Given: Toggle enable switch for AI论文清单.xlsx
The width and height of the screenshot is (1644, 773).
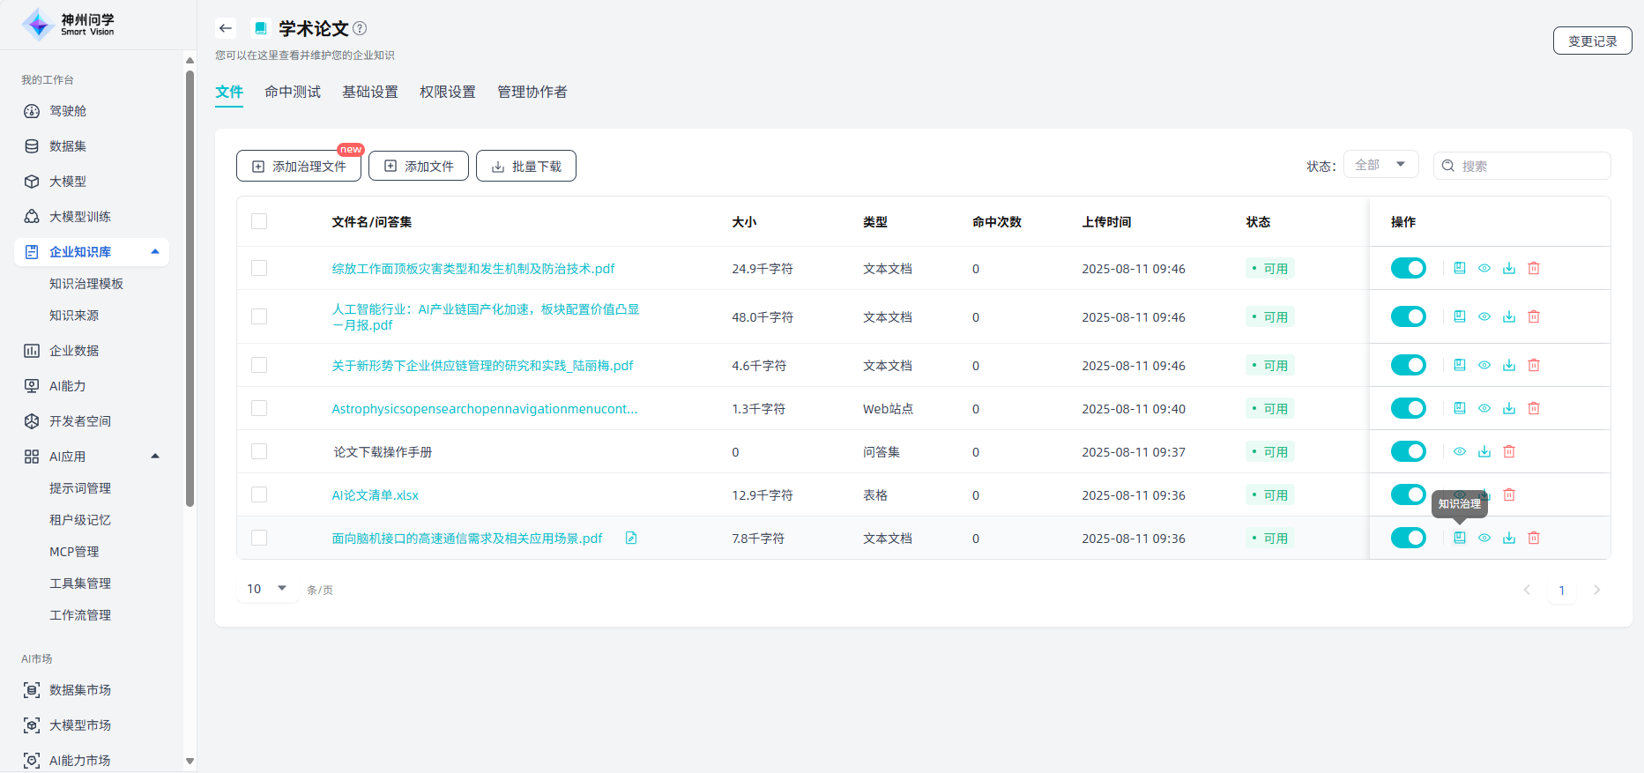Looking at the screenshot, I should pyautogui.click(x=1409, y=494).
